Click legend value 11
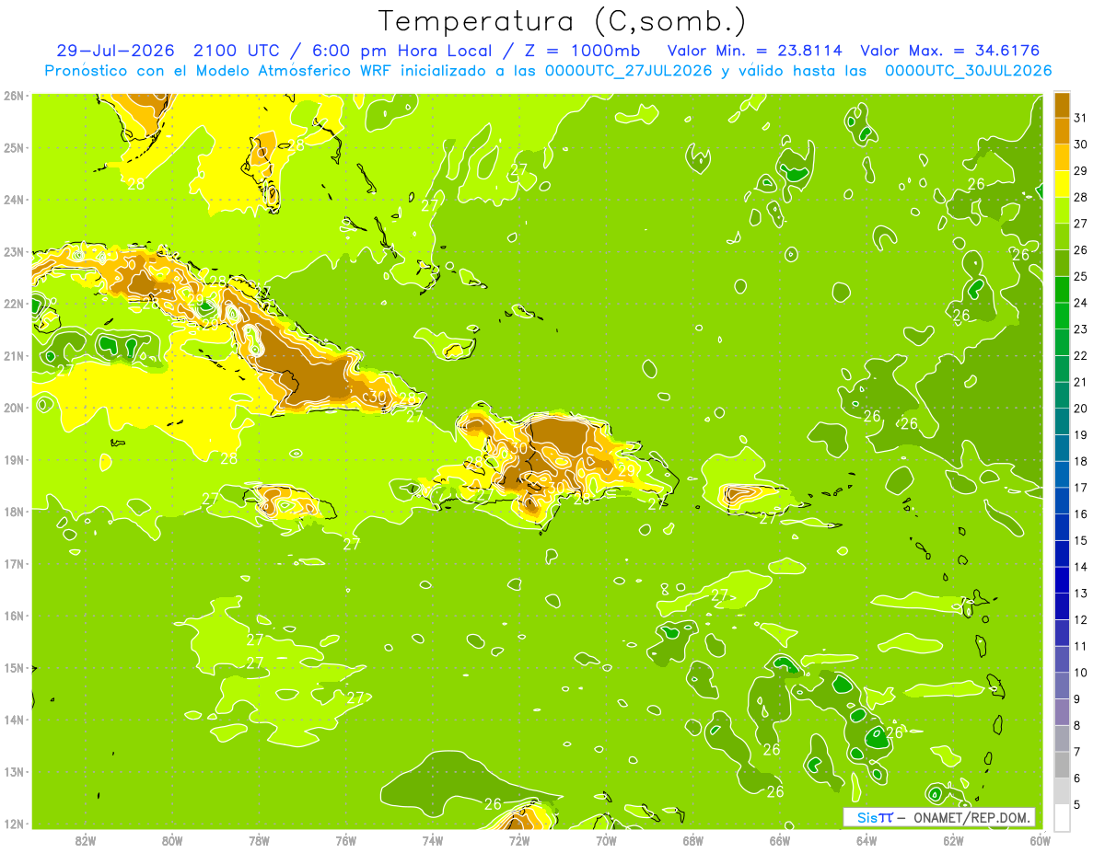 tap(1081, 647)
